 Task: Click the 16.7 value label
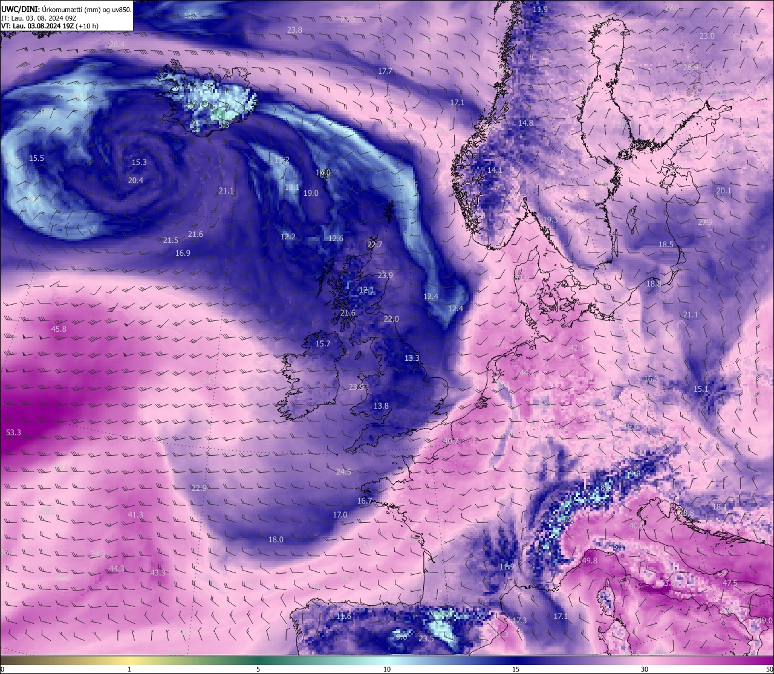click(x=365, y=501)
